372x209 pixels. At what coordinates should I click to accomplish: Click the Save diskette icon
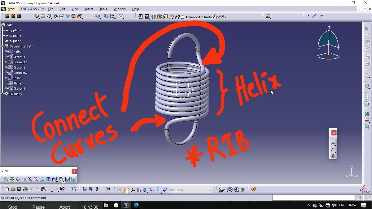pos(19,189)
